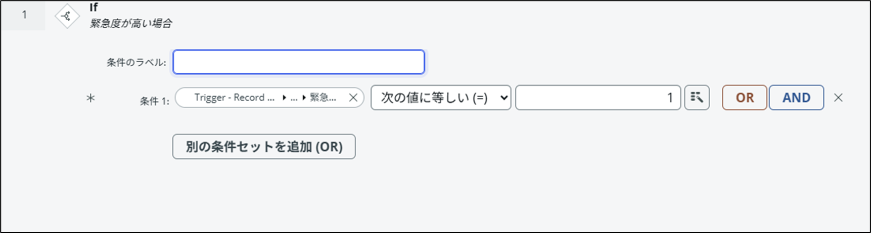Image resolution: width=871 pixels, height=233 pixels.
Task: Click the If flow logic diamond icon
Action: pyautogui.click(x=67, y=16)
